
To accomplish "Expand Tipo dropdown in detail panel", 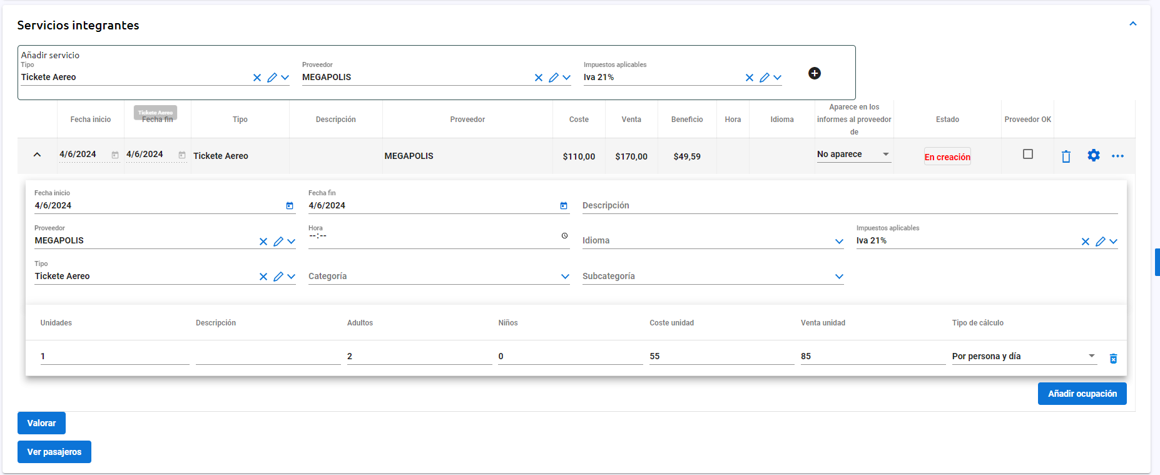I will (292, 277).
